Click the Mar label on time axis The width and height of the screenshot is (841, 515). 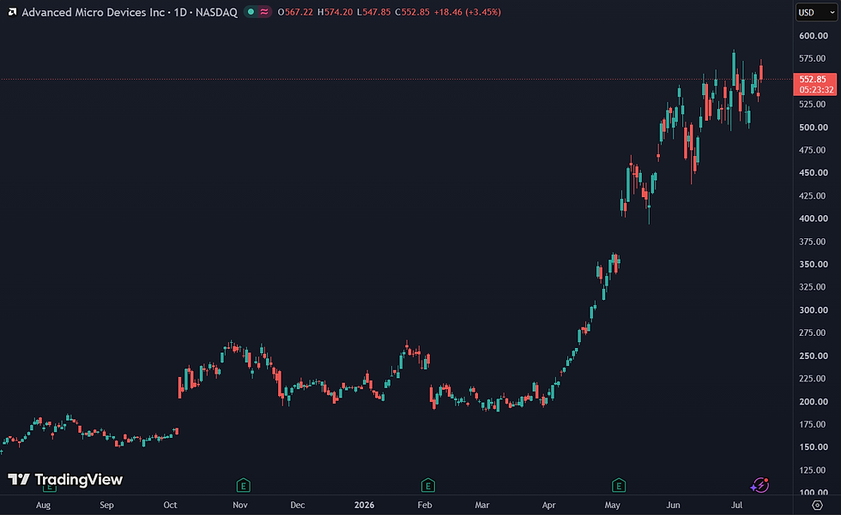tap(482, 505)
